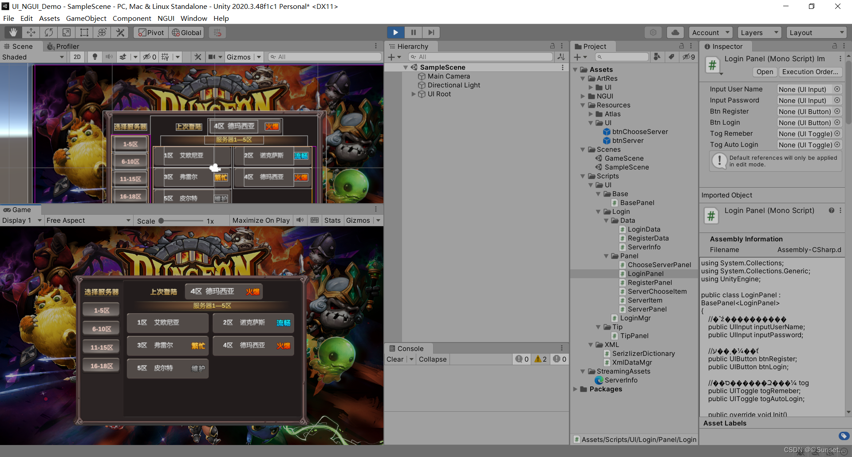Search by label in Project

[x=671, y=57]
